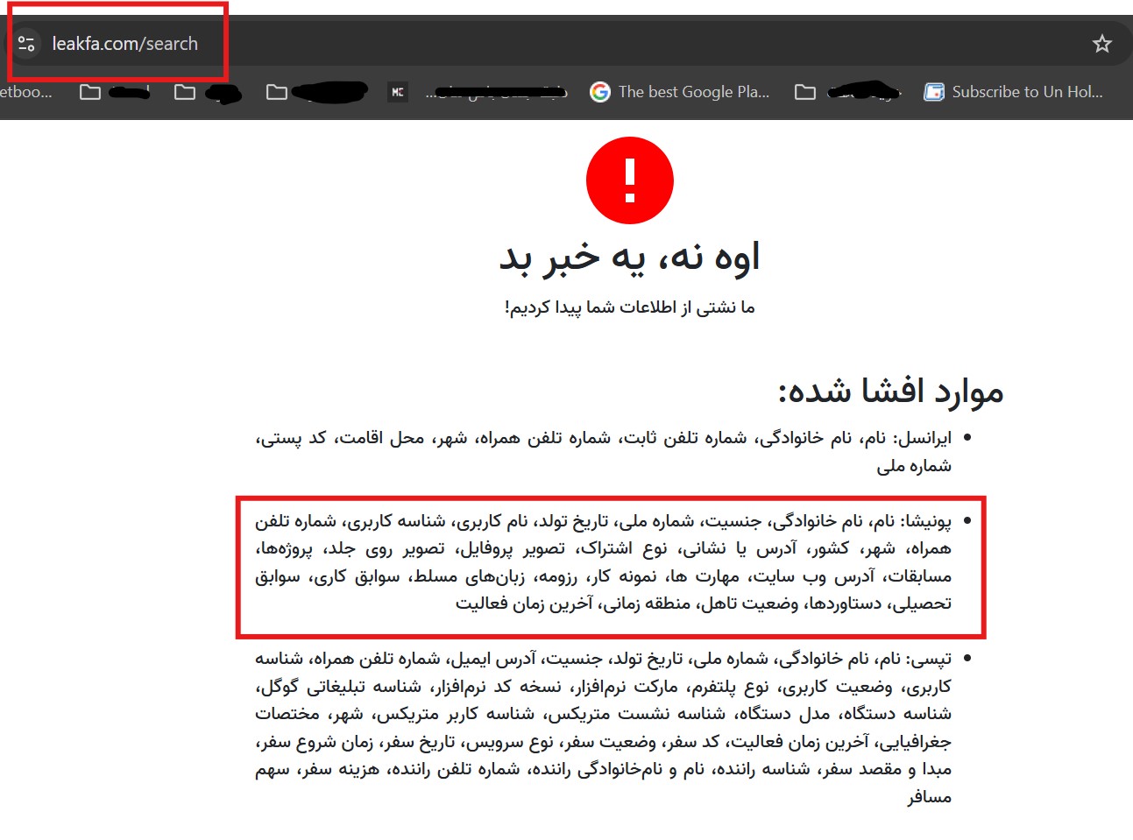Open the third bookmarks folder icon

click(277, 92)
